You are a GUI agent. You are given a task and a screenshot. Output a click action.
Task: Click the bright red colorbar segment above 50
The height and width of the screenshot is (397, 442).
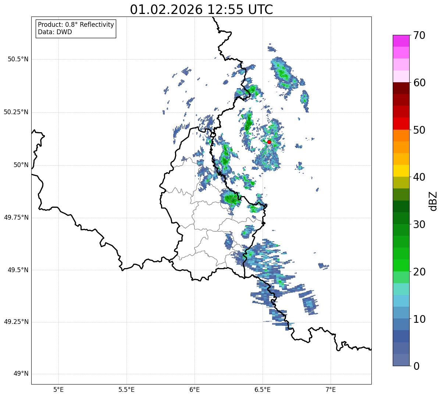401,123
